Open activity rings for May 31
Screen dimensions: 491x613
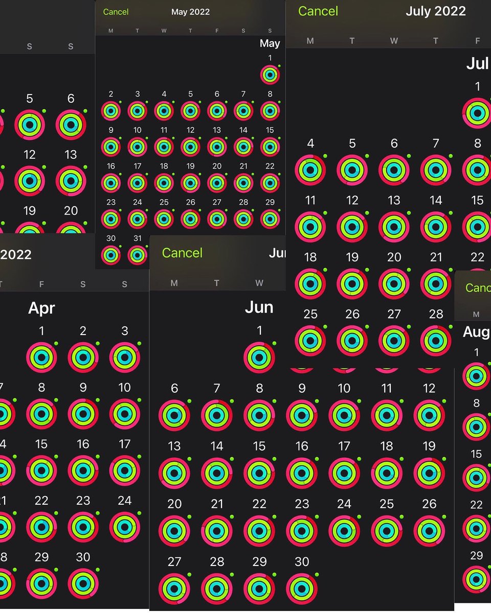137,254
